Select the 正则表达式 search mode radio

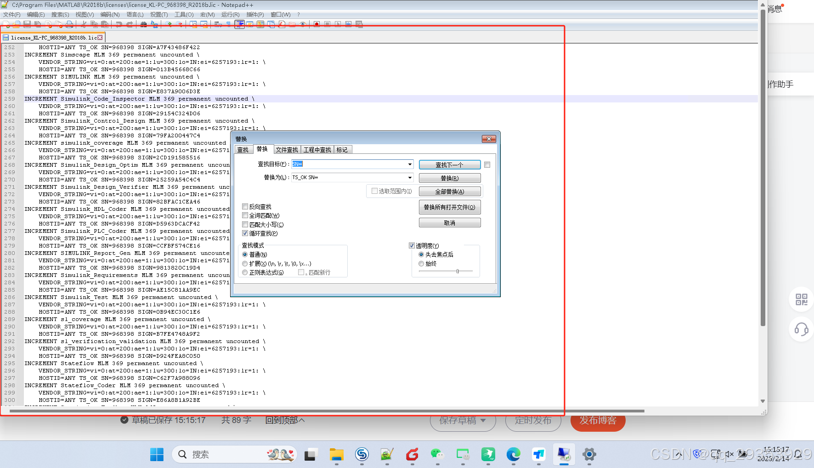pyautogui.click(x=245, y=272)
